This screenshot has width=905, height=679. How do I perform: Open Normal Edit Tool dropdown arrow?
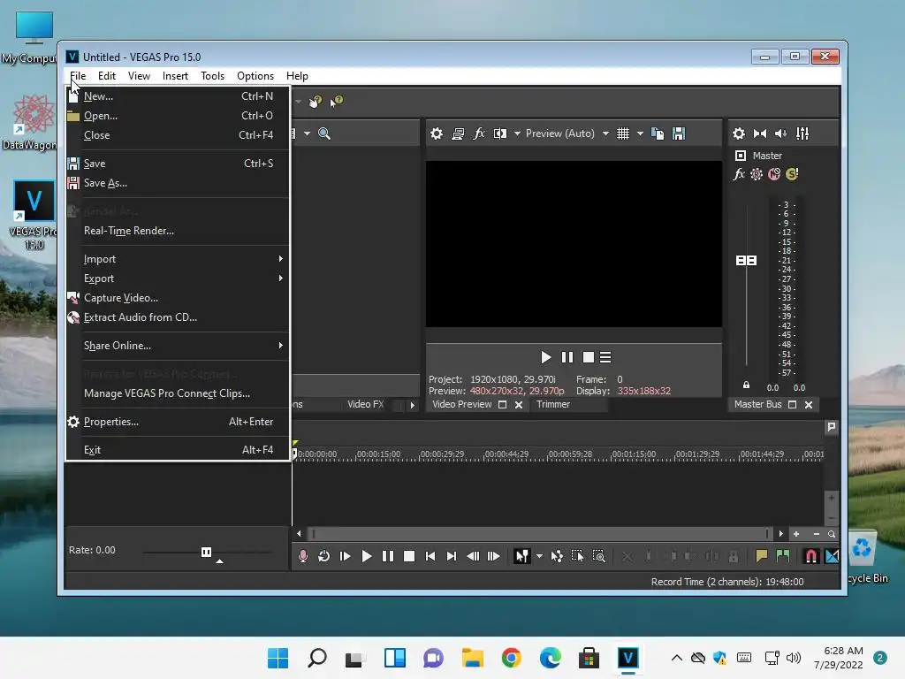539,556
